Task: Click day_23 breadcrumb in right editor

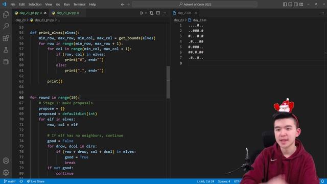Action: pos(178,20)
